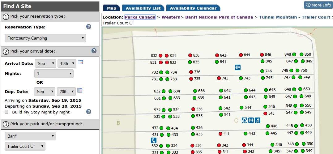Click the telephone icon on the map
Viewport: 333px width, 154px height.
coord(154,140)
